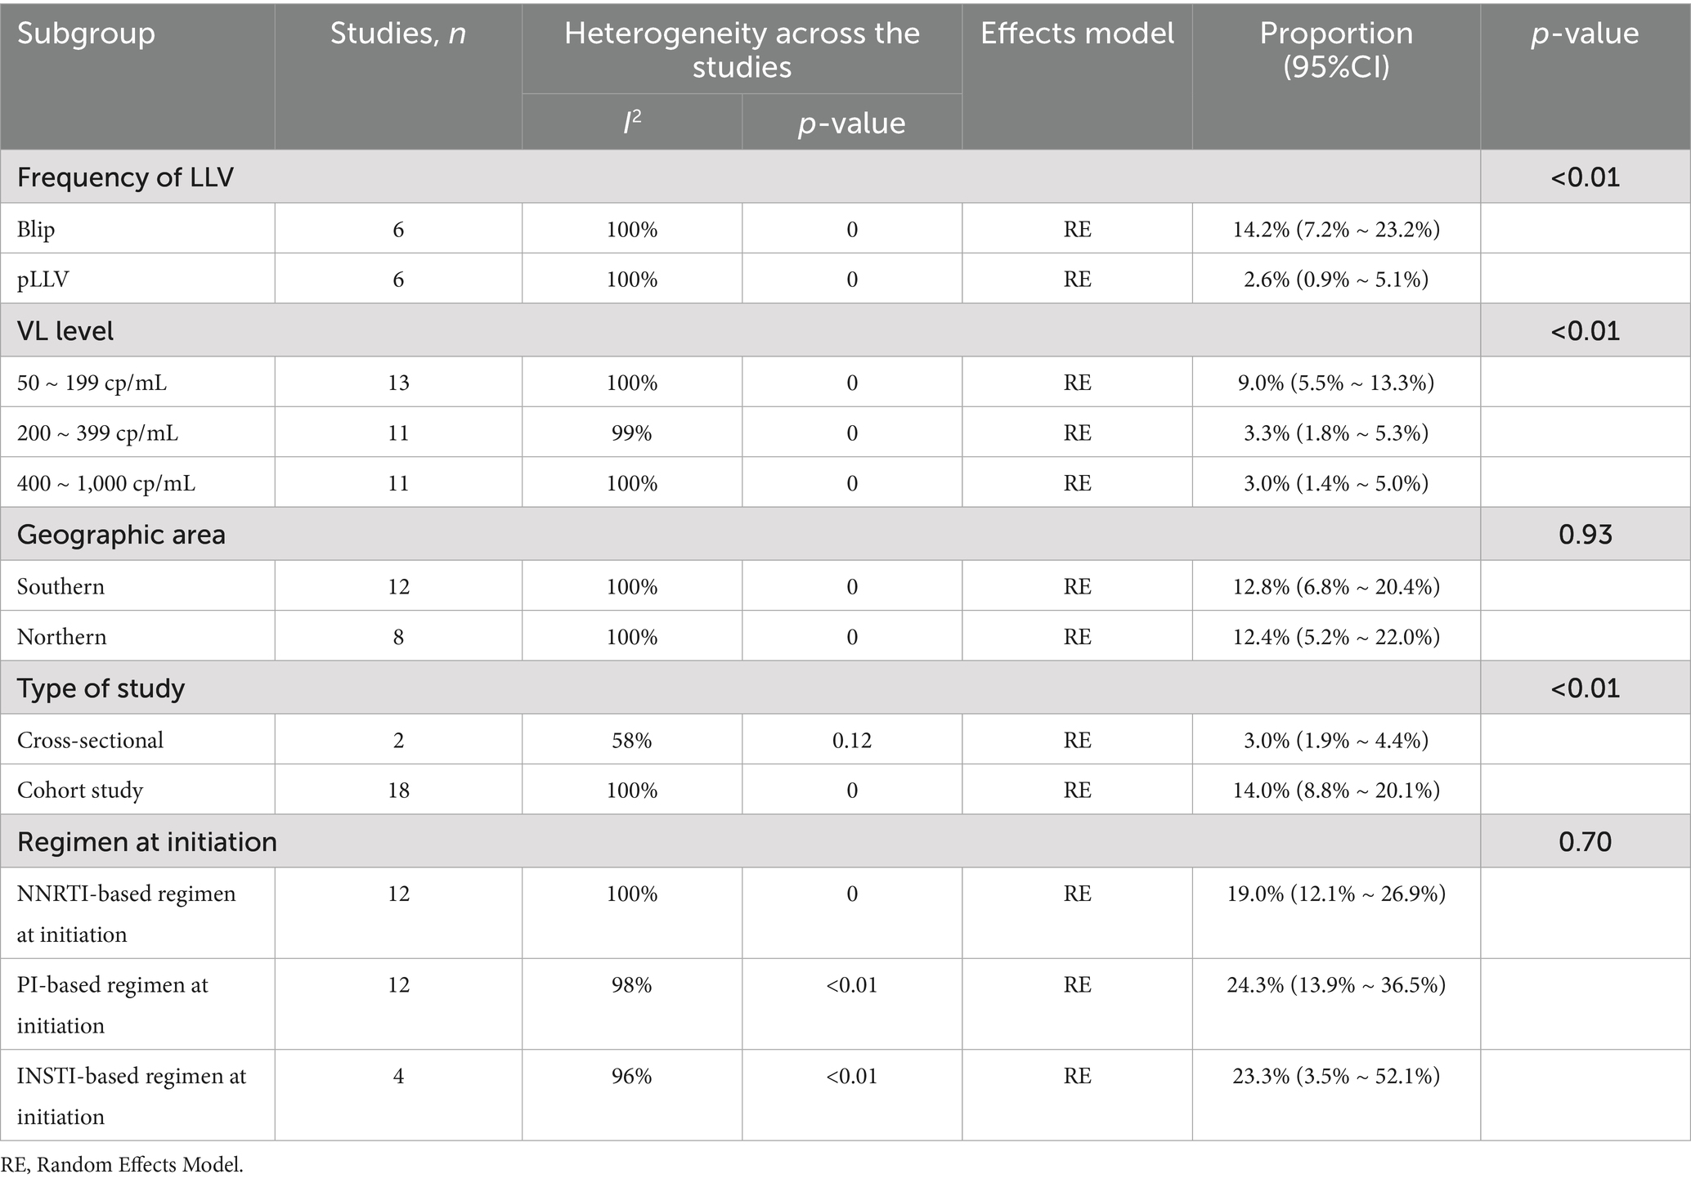1691x1183 pixels.
Task: Click the "VL level" section heading
Action: pyautogui.click(x=65, y=331)
